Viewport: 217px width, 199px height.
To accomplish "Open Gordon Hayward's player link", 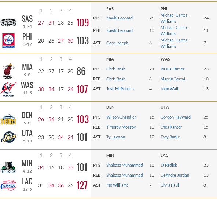I will click(176, 117).
